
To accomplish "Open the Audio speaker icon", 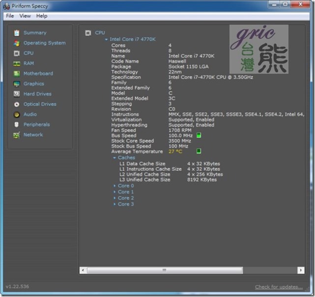I will 17,115.
